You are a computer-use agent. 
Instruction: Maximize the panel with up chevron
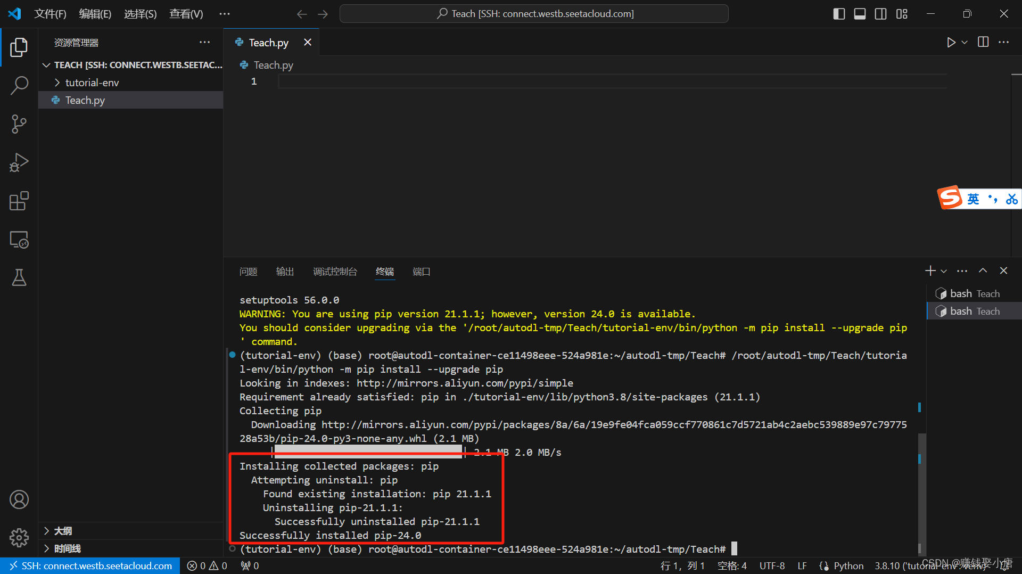(983, 271)
